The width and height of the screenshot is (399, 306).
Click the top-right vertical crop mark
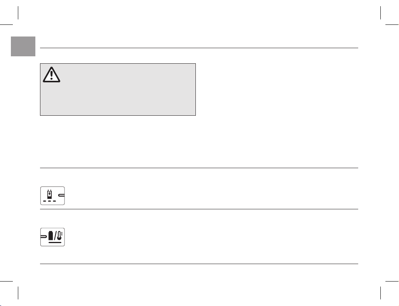tap(381, 13)
